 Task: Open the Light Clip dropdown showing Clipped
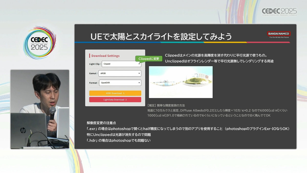click(x=121, y=64)
